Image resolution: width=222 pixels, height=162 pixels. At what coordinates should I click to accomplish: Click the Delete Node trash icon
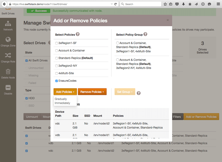8,71
